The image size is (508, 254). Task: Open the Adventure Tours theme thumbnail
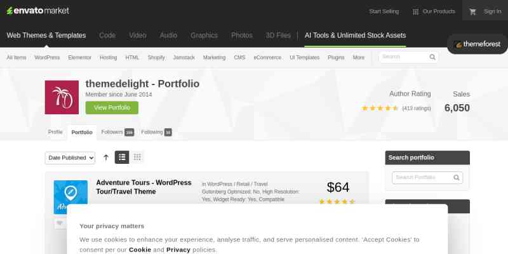70,197
